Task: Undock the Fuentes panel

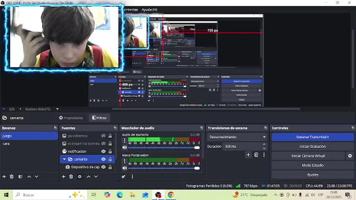Action: click(115, 128)
